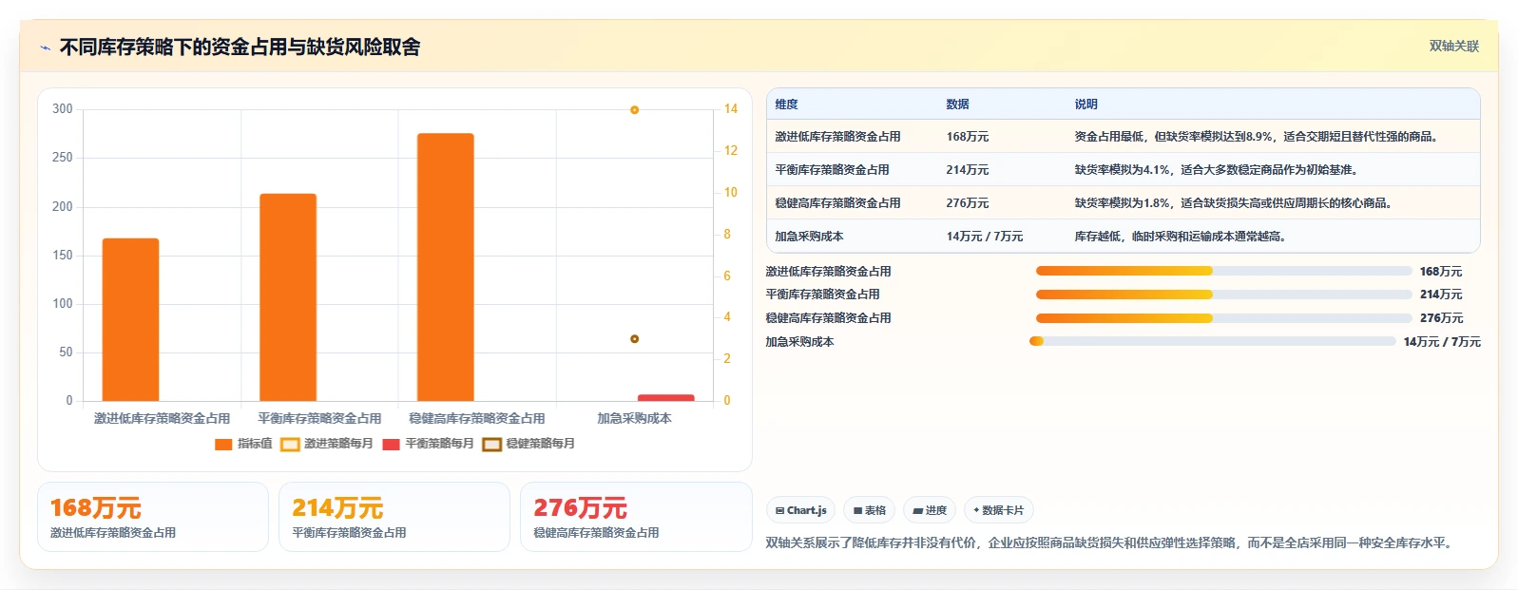Viewport: 1518px width, 590px height.
Task: Open the 276万元 KPI card
Action: (636, 517)
